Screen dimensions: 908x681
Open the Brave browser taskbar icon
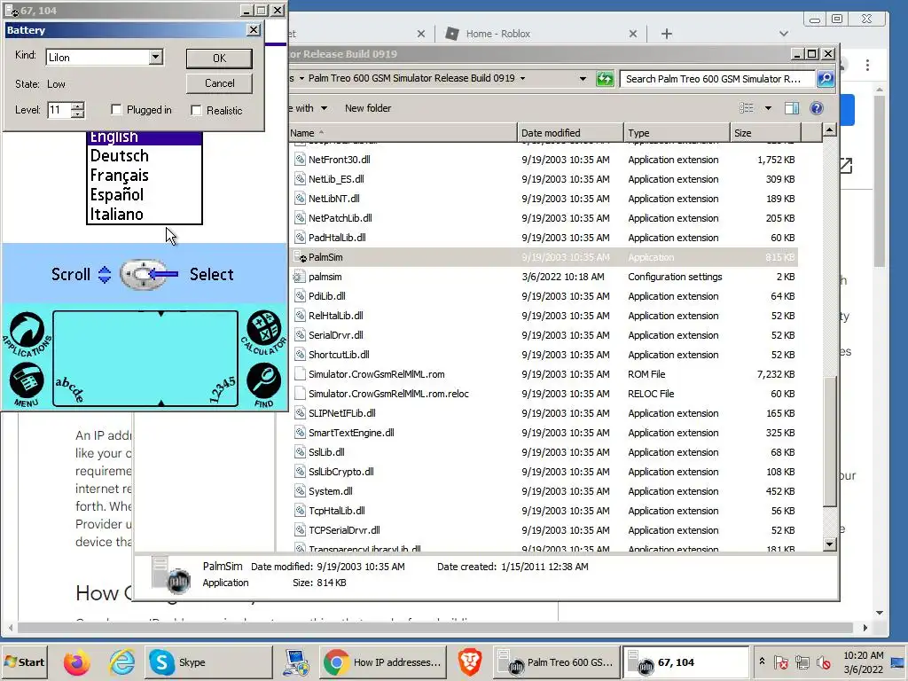[x=470, y=662]
